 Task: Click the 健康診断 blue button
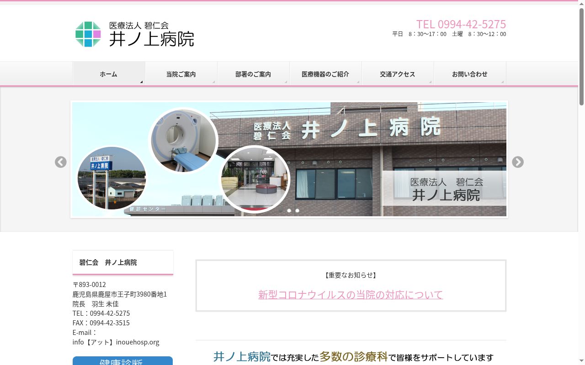coord(122,361)
